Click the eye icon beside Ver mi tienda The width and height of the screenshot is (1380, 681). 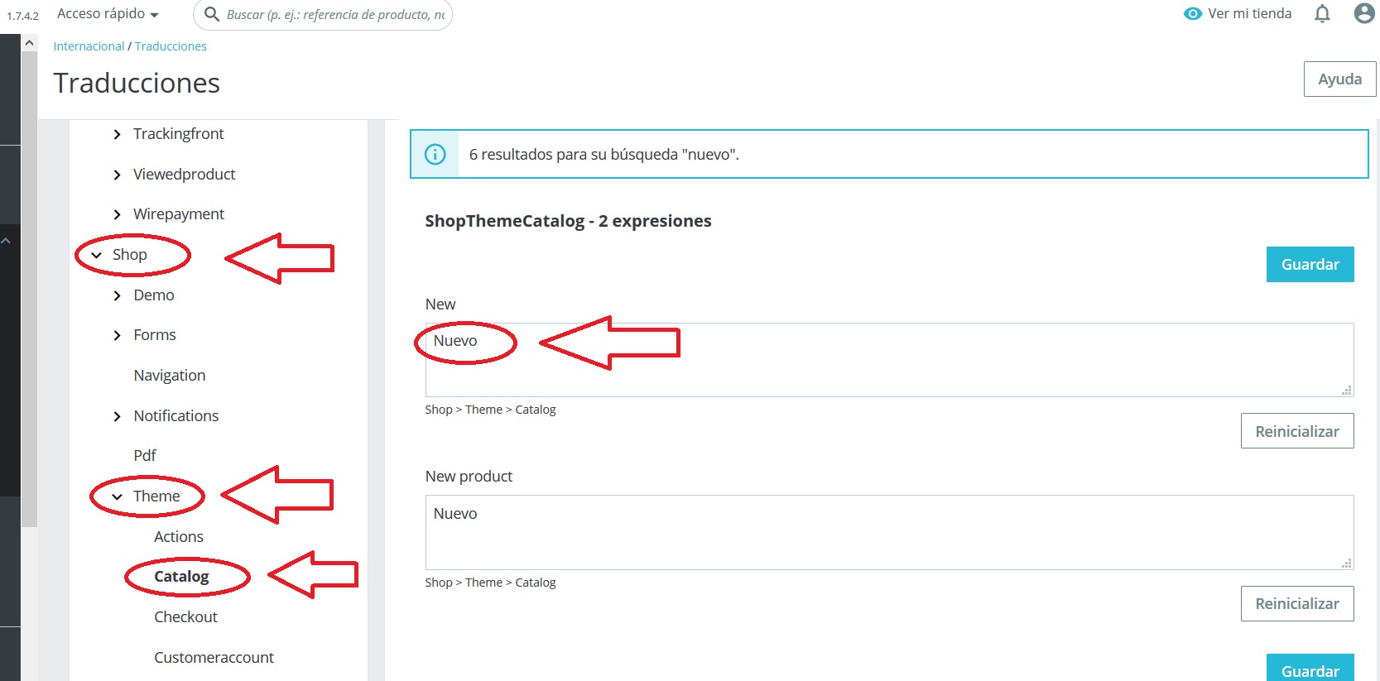[1192, 13]
